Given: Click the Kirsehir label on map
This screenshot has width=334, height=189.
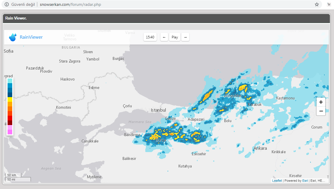Looking at the screenshot, I should click(296, 176).
